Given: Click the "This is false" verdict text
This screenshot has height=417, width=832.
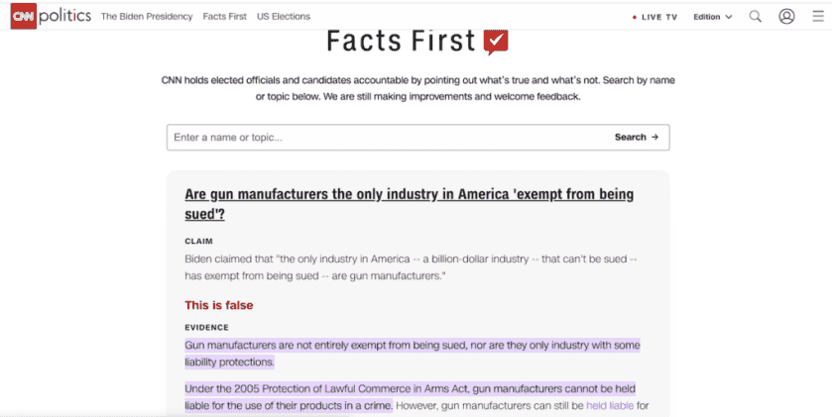Looking at the screenshot, I should click(x=218, y=305).
